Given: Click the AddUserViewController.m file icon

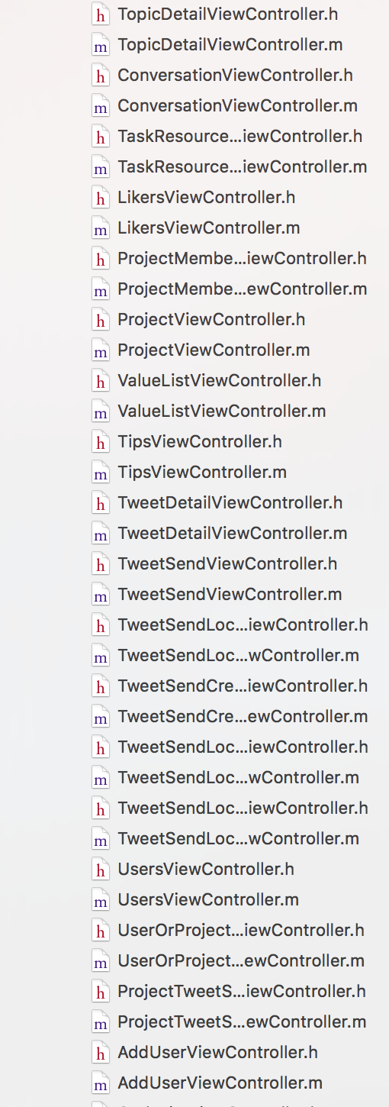Looking at the screenshot, I should point(100,1083).
